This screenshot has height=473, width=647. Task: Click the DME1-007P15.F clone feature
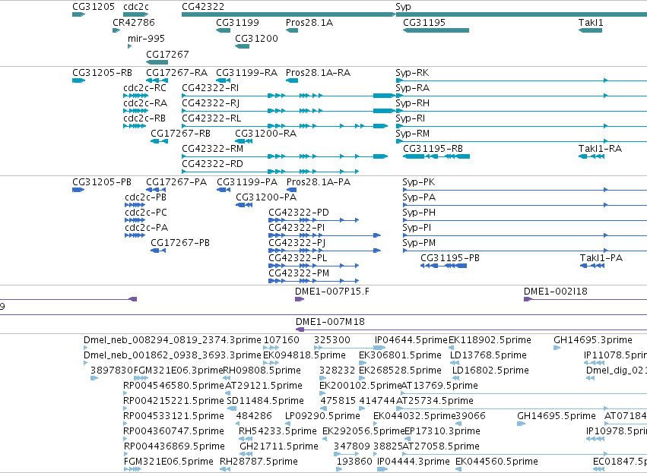tap(300, 299)
